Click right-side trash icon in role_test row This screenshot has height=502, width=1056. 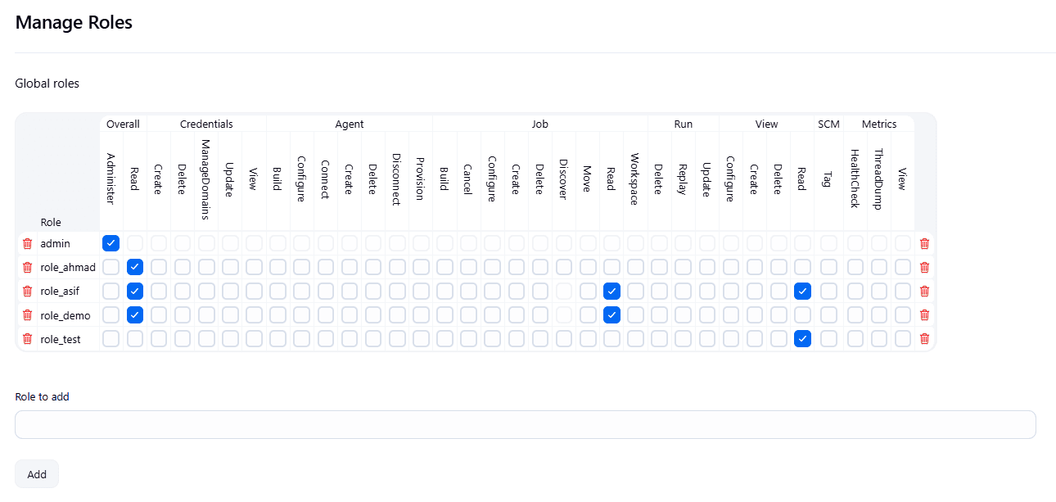click(x=924, y=338)
